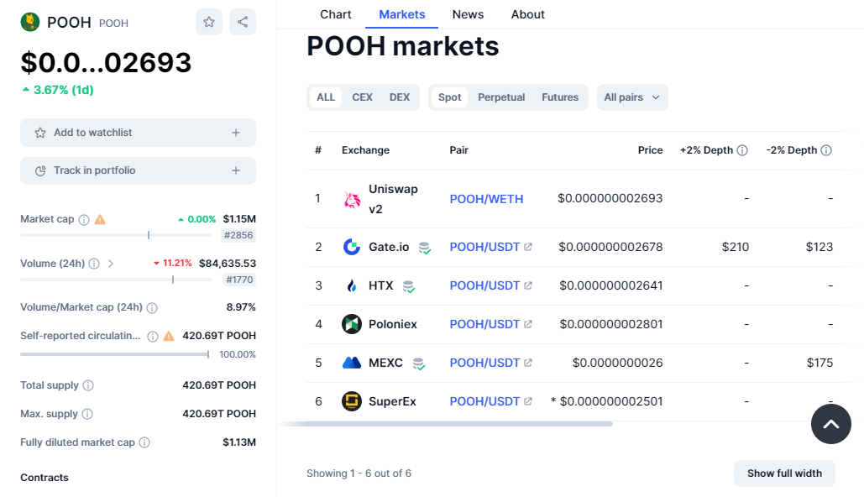
Task: Click the horizontal scrollbar under markets table
Action: [447, 424]
